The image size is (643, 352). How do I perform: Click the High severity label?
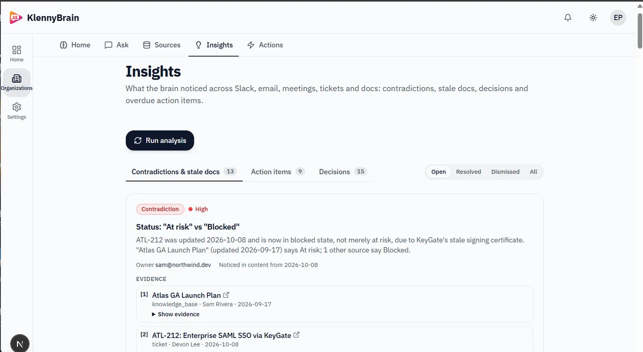coord(198,209)
